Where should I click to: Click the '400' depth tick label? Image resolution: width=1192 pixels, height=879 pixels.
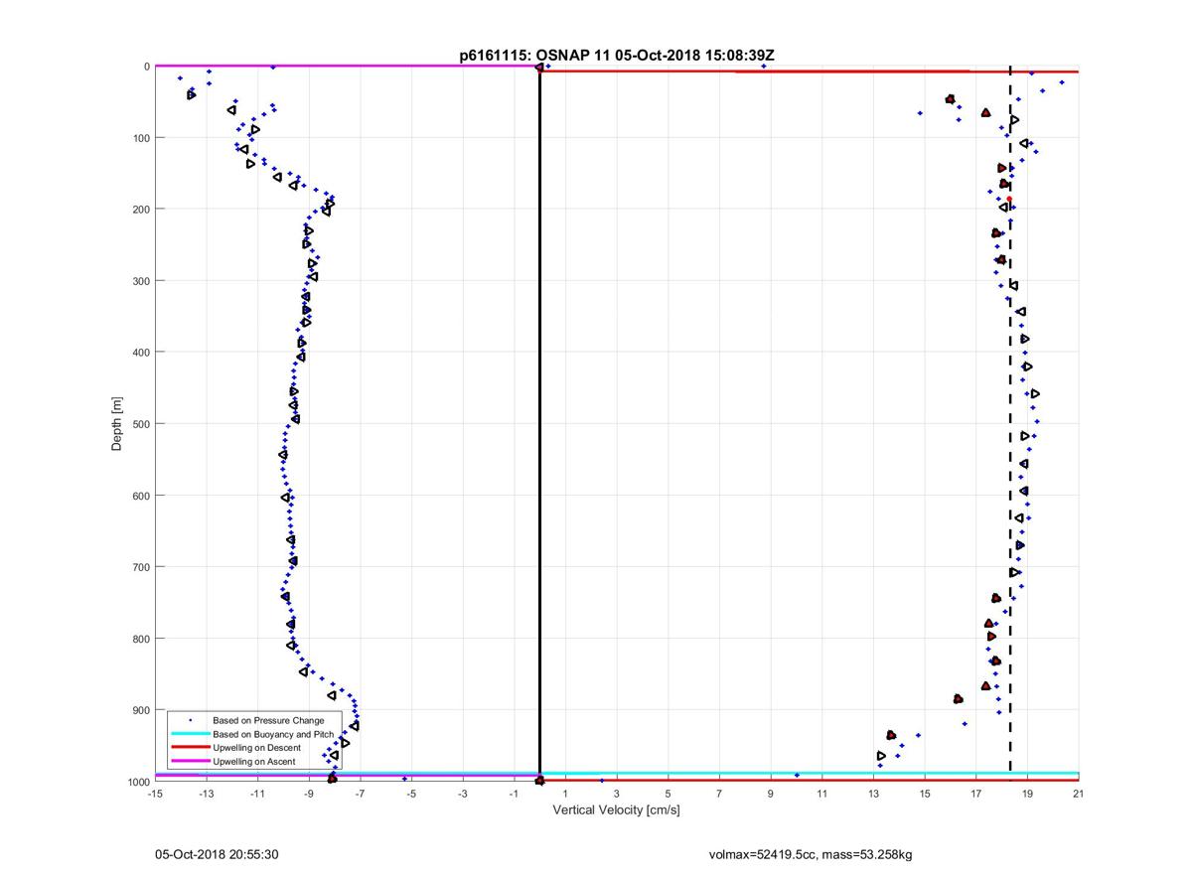(x=140, y=353)
